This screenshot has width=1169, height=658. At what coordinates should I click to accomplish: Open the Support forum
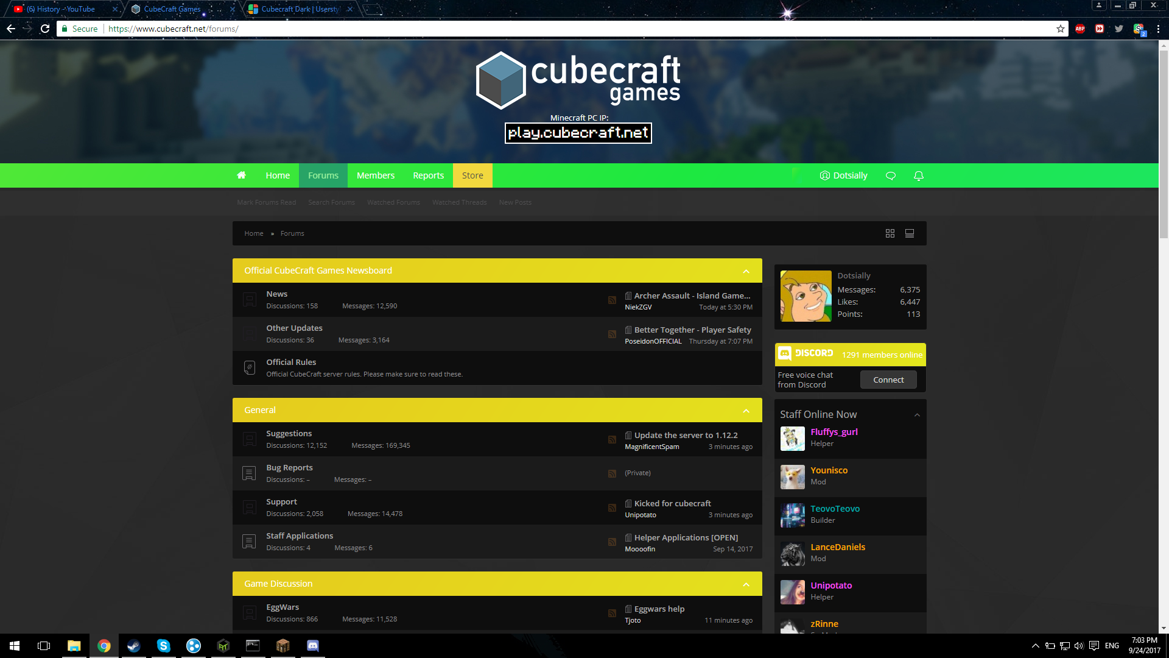pos(281,501)
